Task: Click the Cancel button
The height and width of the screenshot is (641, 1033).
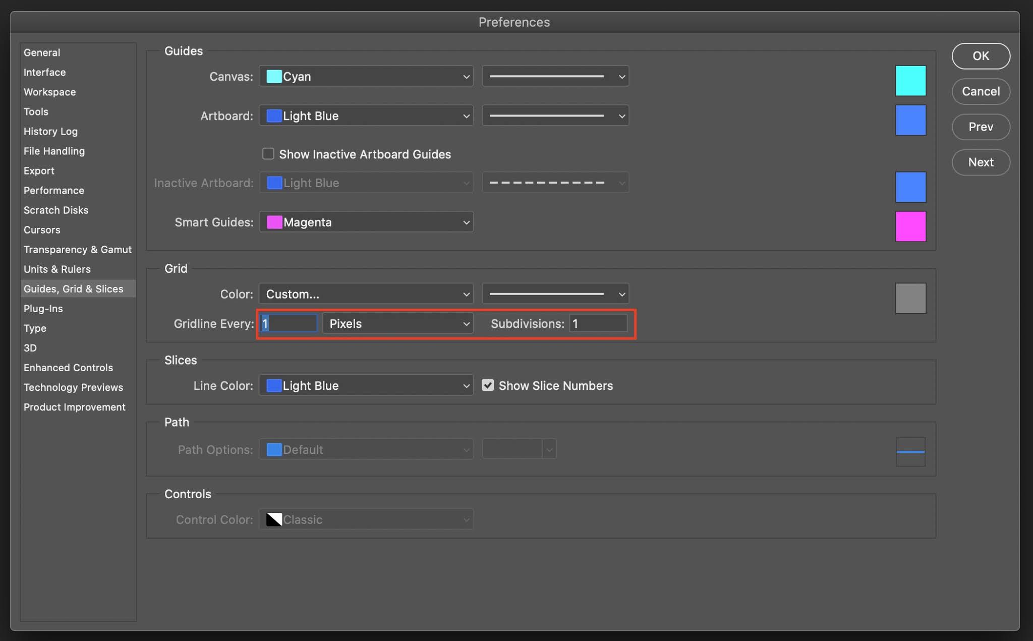Action: tap(980, 91)
